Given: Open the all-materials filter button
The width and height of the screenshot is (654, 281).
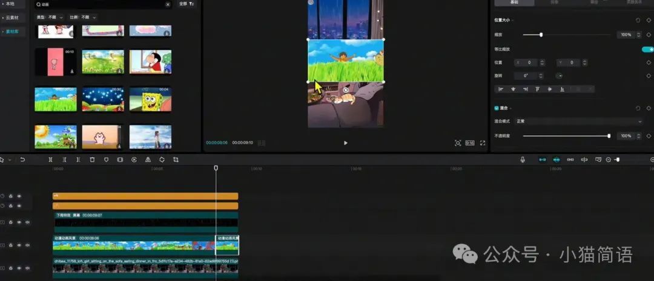Looking at the screenshot, I should click(187, 4).
